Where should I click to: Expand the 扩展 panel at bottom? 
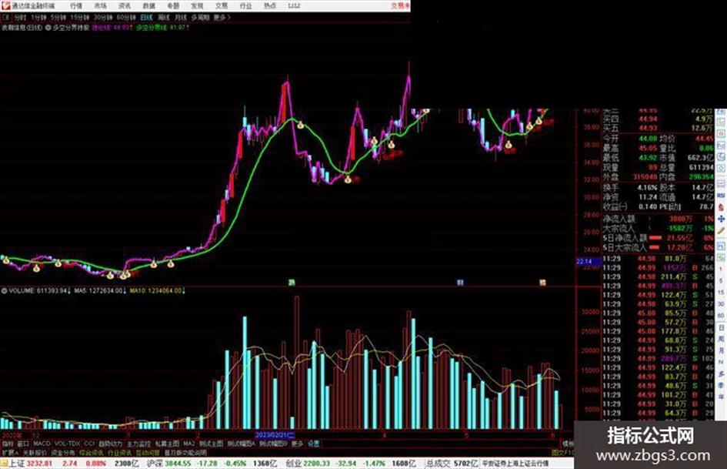(x=9, y=452)
